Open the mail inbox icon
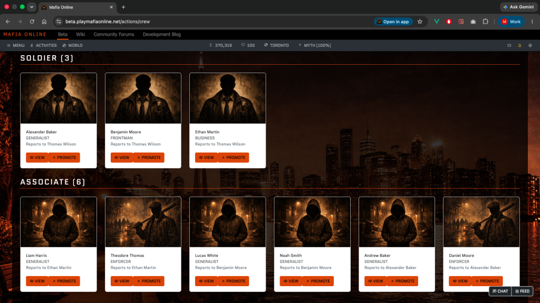540x303 pixels. (509, 45)
